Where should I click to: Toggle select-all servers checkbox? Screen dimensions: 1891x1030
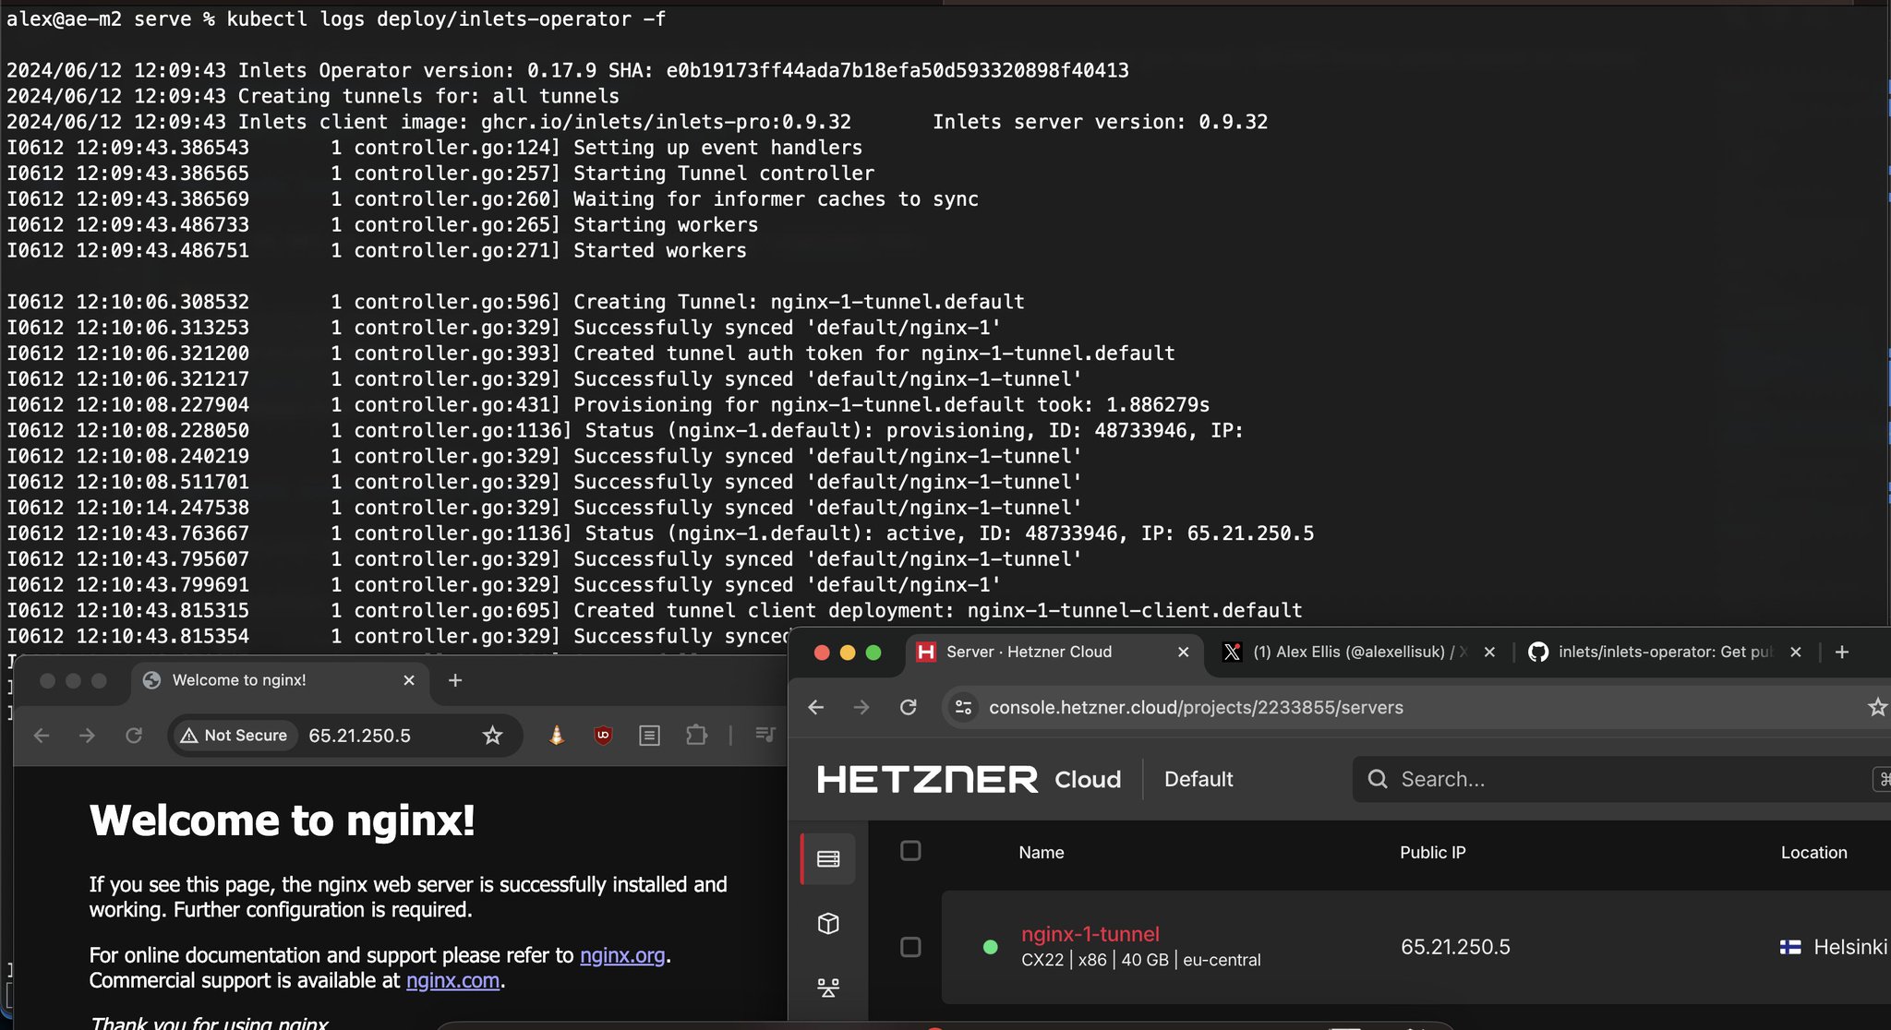(910, 851)
